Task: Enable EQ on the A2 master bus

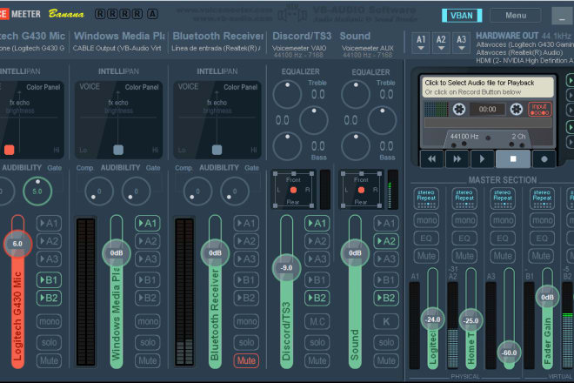Action: tap(464, 239)
